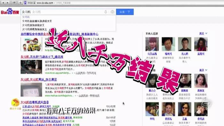Click the 女司机 sign thumbnail image

pos(31,90)
